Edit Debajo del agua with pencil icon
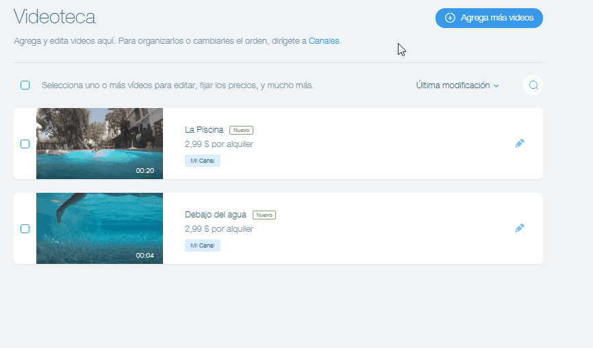Image resolution: width=593 pixels, height=348 pixels. point(520,228)
